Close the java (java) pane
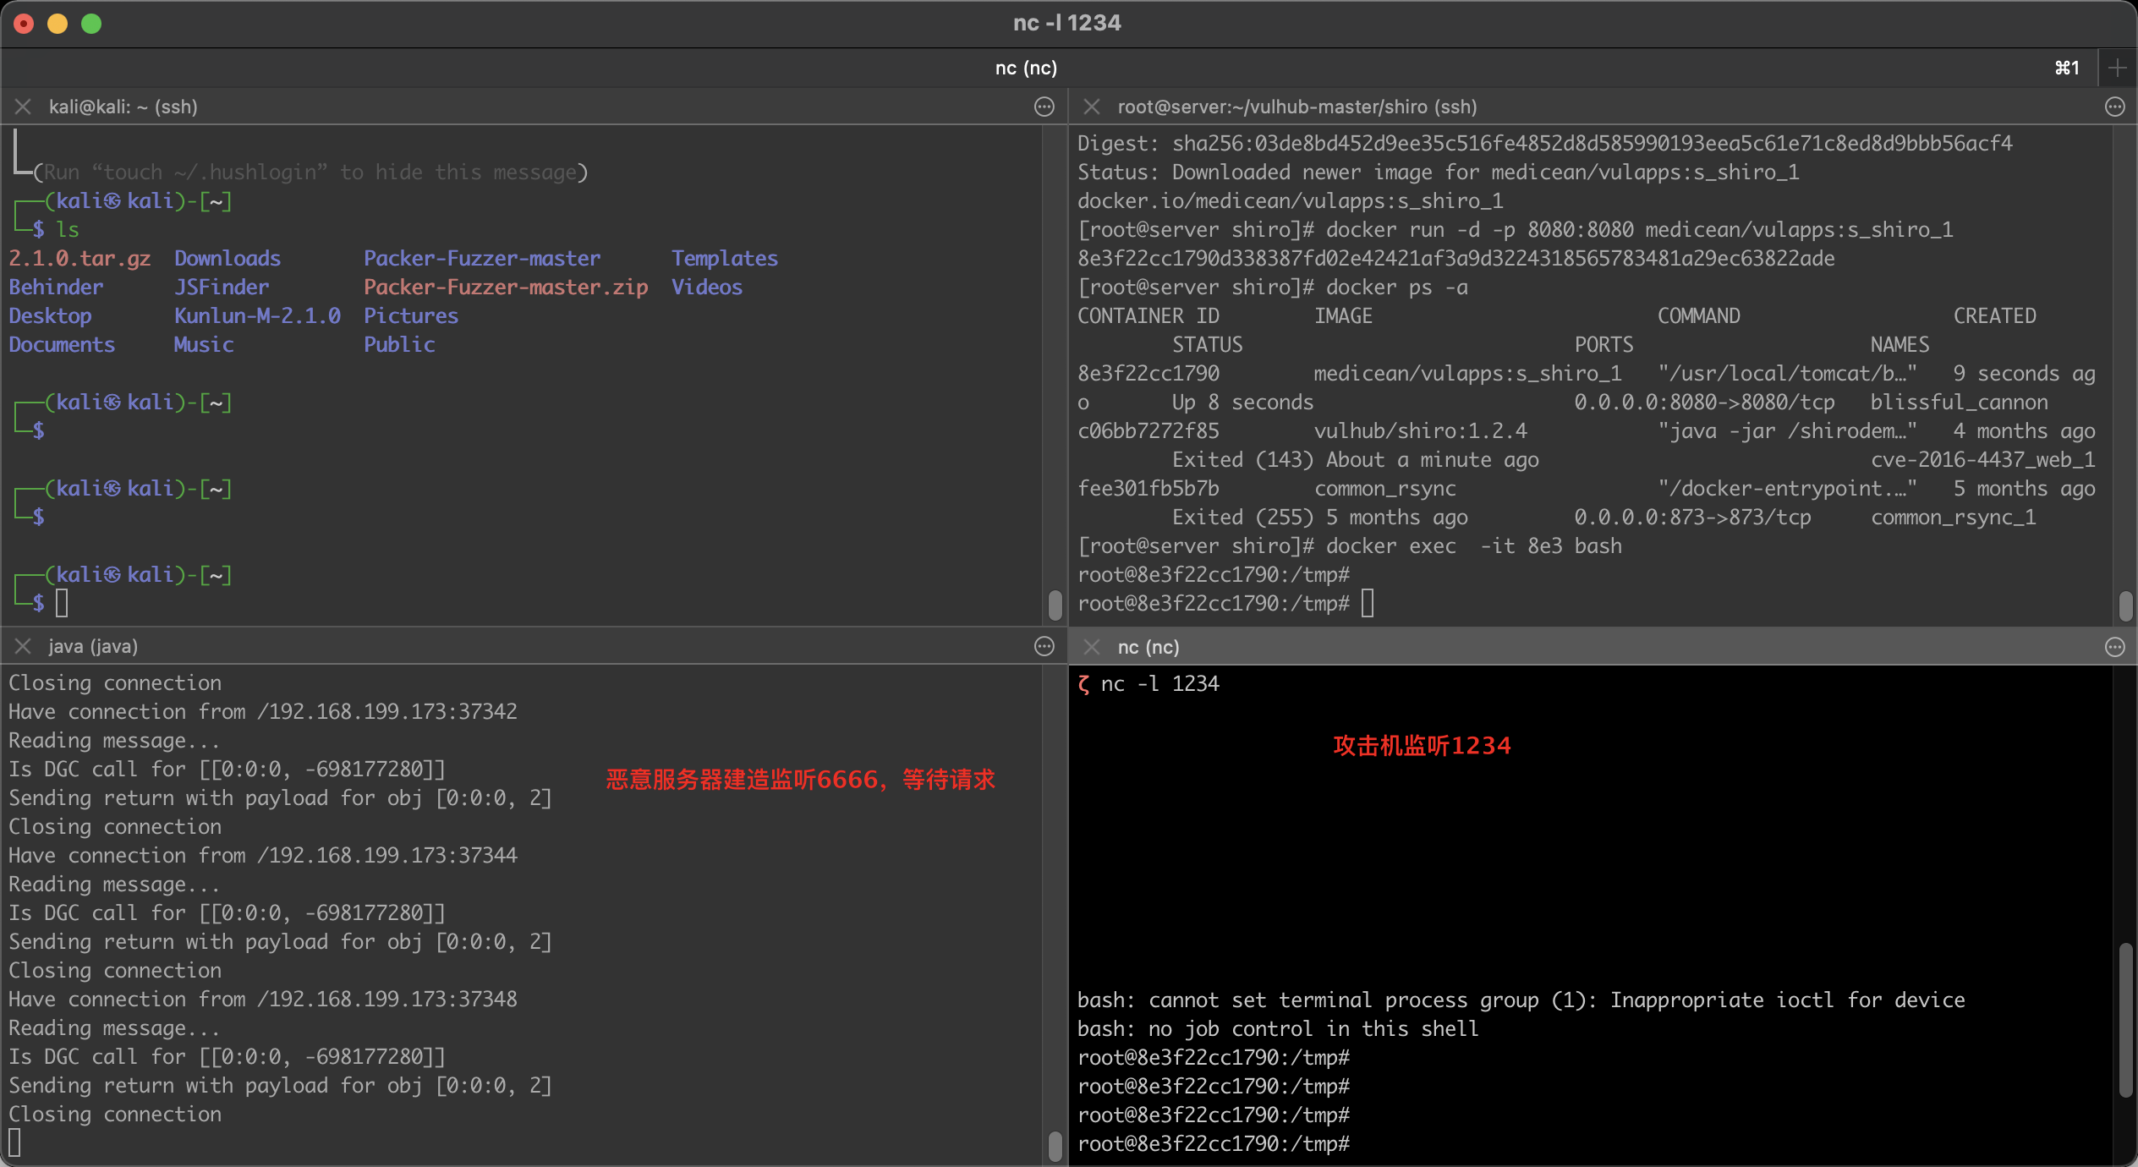This screenshot has width=2138, height=1167. tap(23, 646)
